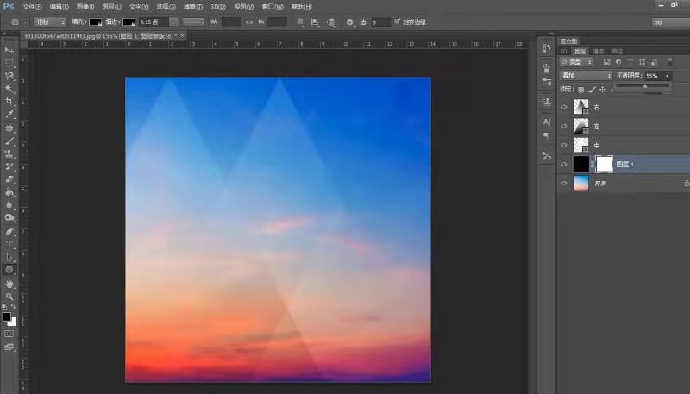The height and width of the screenshot is (394, 690).
Task: Change screen mode icon in toolbar
Action: pos(9,347)
